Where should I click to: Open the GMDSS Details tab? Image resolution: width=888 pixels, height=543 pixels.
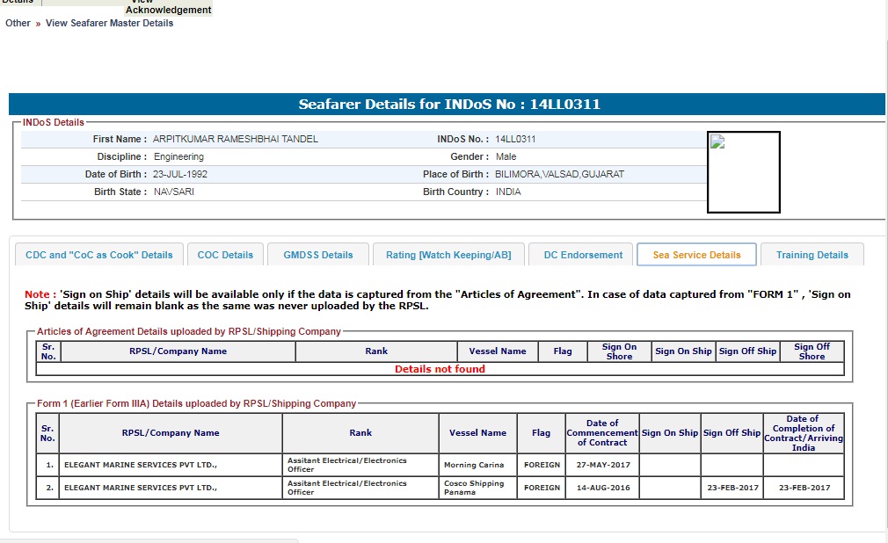tap(317, 255)
